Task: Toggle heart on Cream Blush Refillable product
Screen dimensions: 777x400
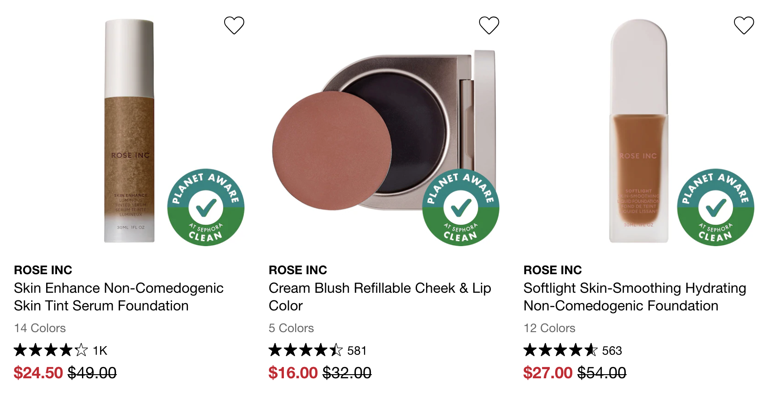Action: point(489,25)
